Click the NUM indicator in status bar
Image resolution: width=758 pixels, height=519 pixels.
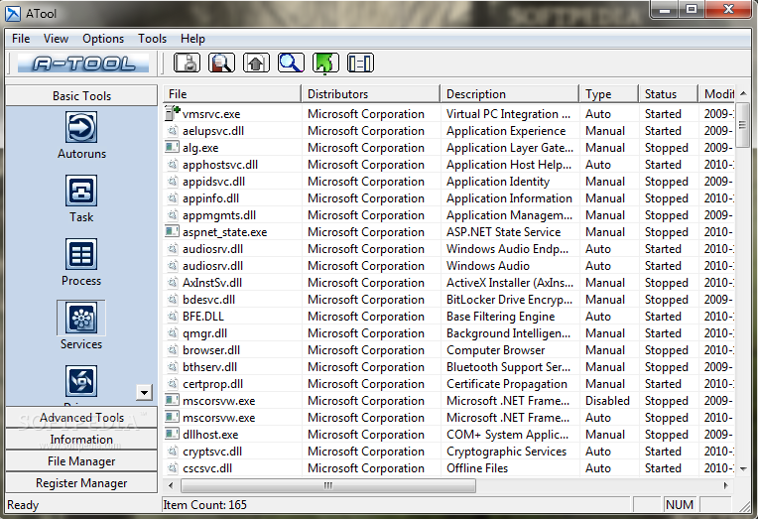(x=680, y=505)
